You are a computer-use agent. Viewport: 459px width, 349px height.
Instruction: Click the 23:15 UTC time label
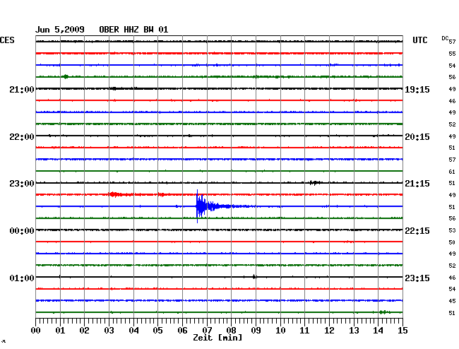coord(417,278)
